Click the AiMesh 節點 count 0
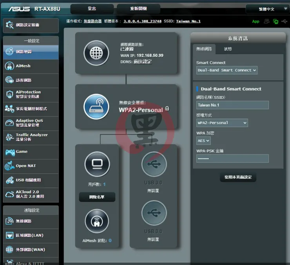This screenshot has width=290, height=265. click(110, 240)
